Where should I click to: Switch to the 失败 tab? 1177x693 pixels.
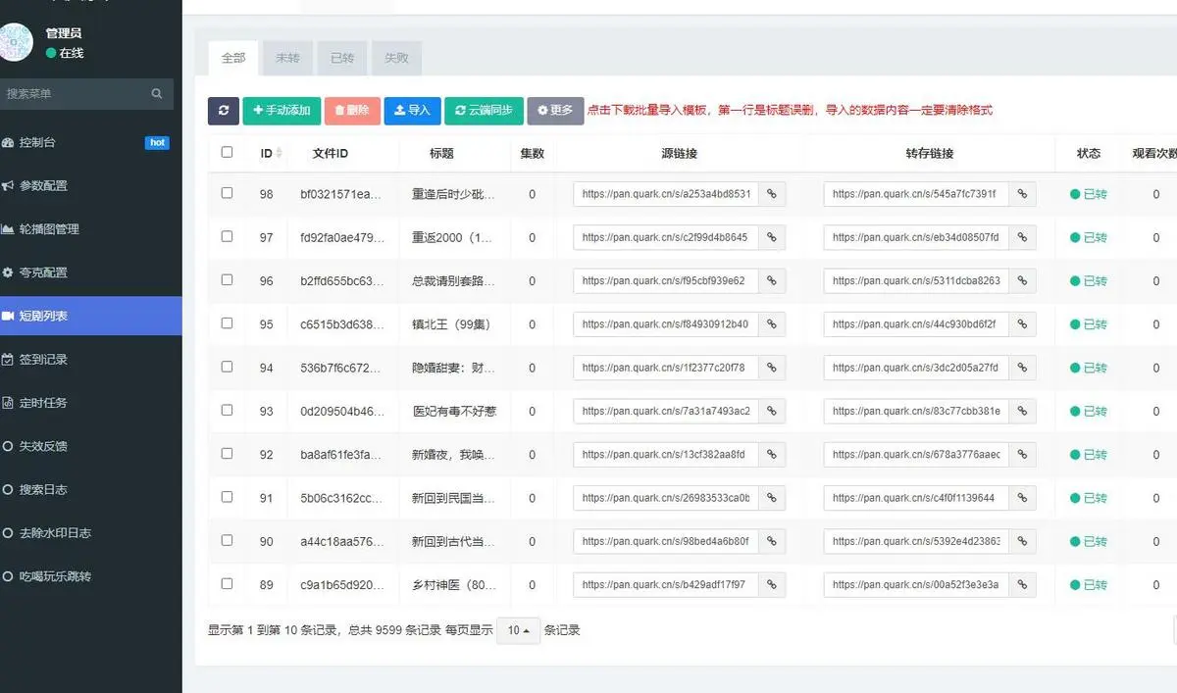click(396, 58)
